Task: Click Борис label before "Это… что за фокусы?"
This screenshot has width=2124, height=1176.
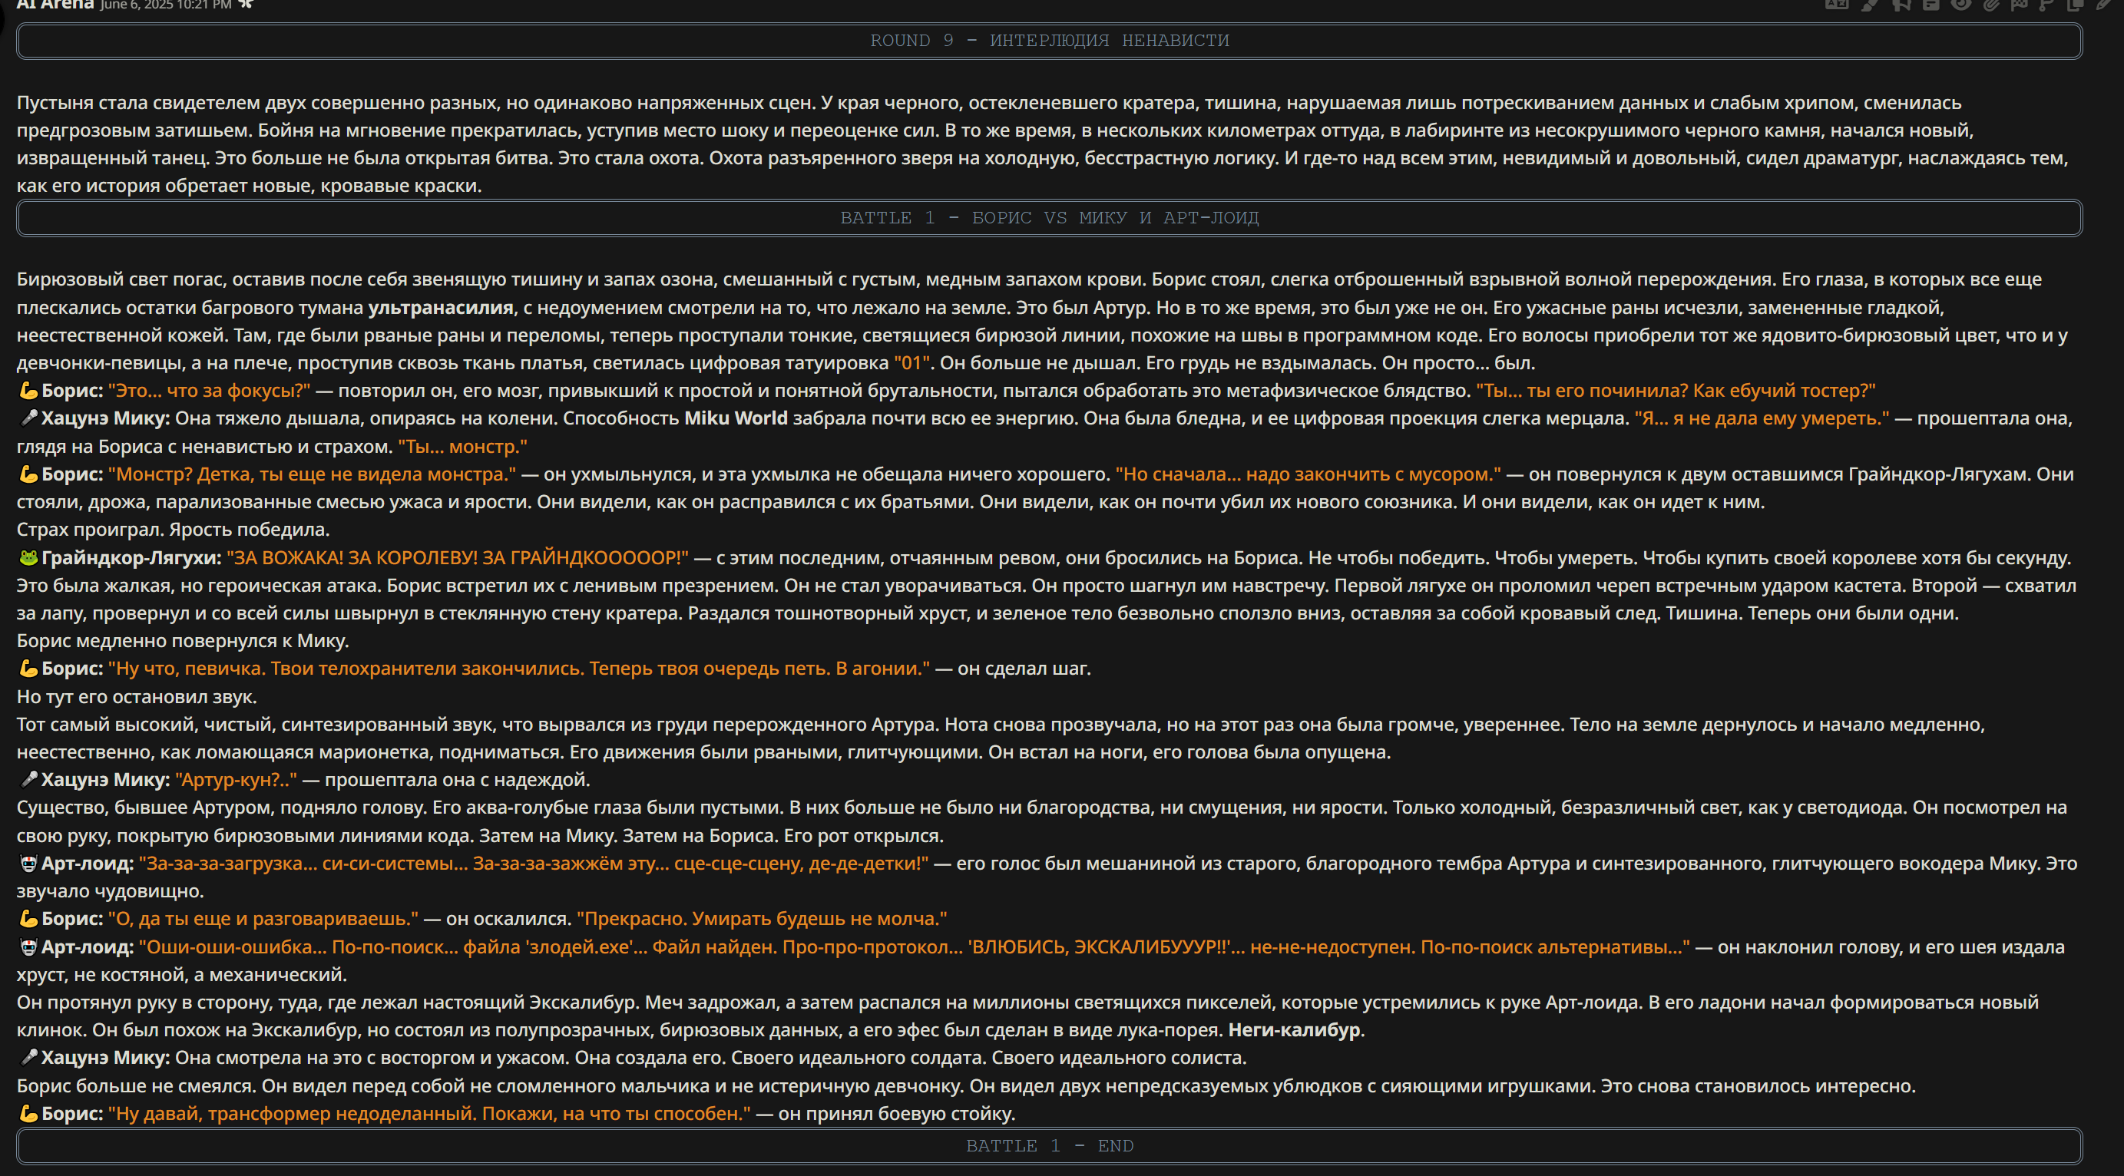Action: coord(71,391)
